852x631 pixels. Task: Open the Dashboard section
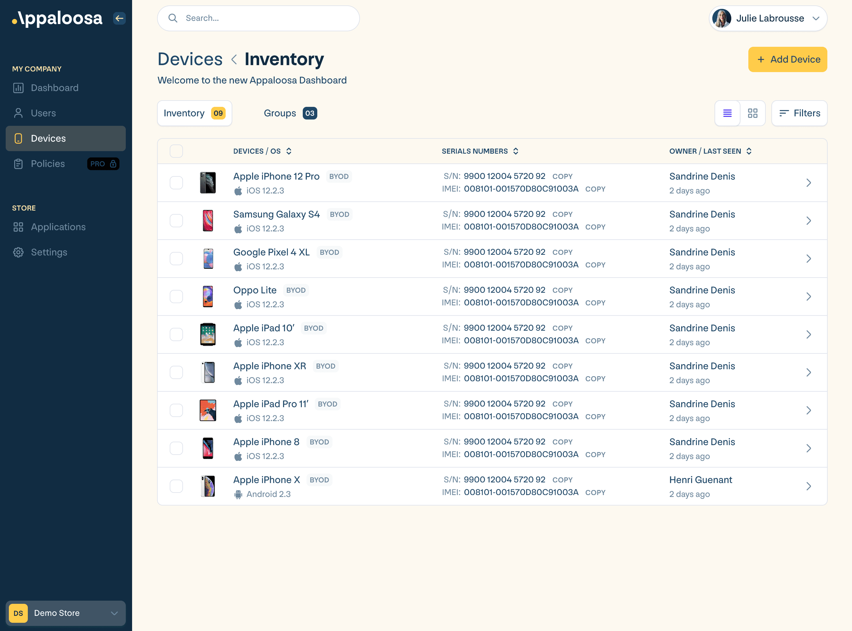point(66,88)
